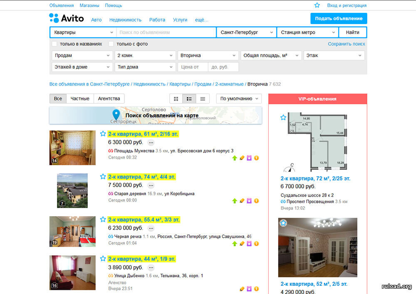
Task: Favorite the 74 m² apartment listing
Action: tap(103, 177)
